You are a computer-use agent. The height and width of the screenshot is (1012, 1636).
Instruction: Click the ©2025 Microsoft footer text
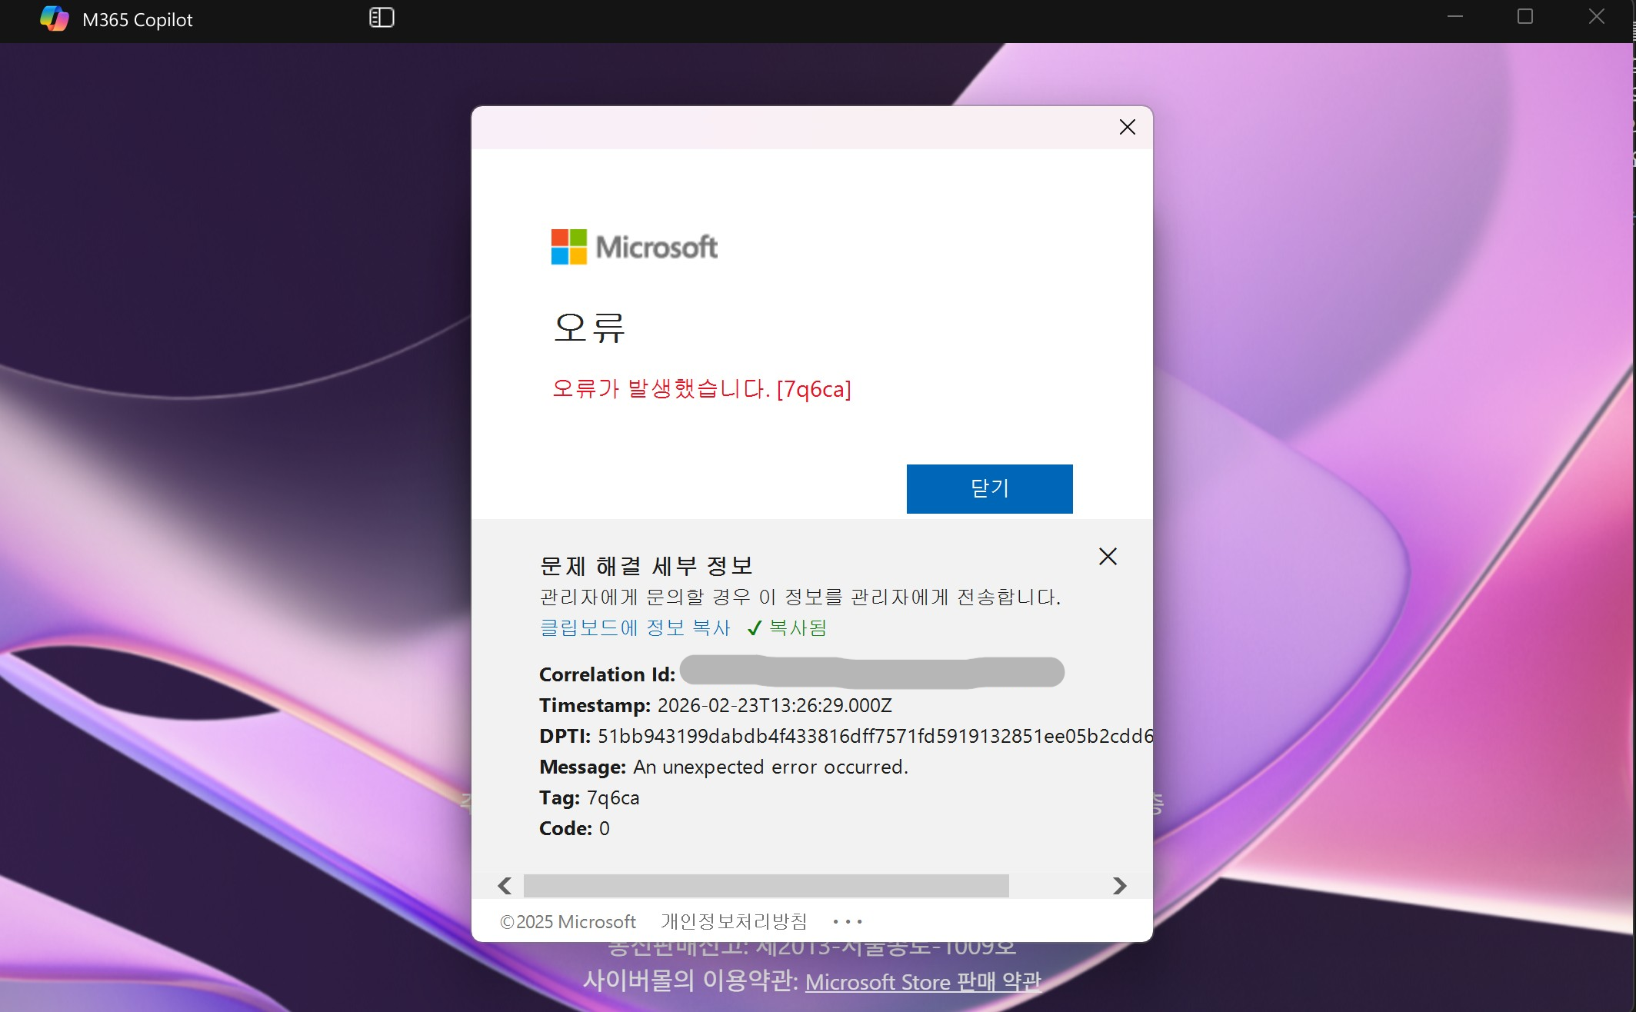[568, 921]
